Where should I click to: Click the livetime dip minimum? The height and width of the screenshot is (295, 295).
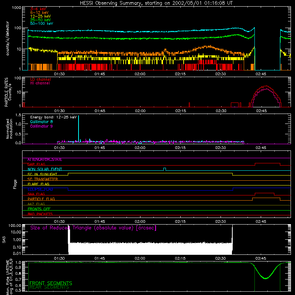point(265,278)
